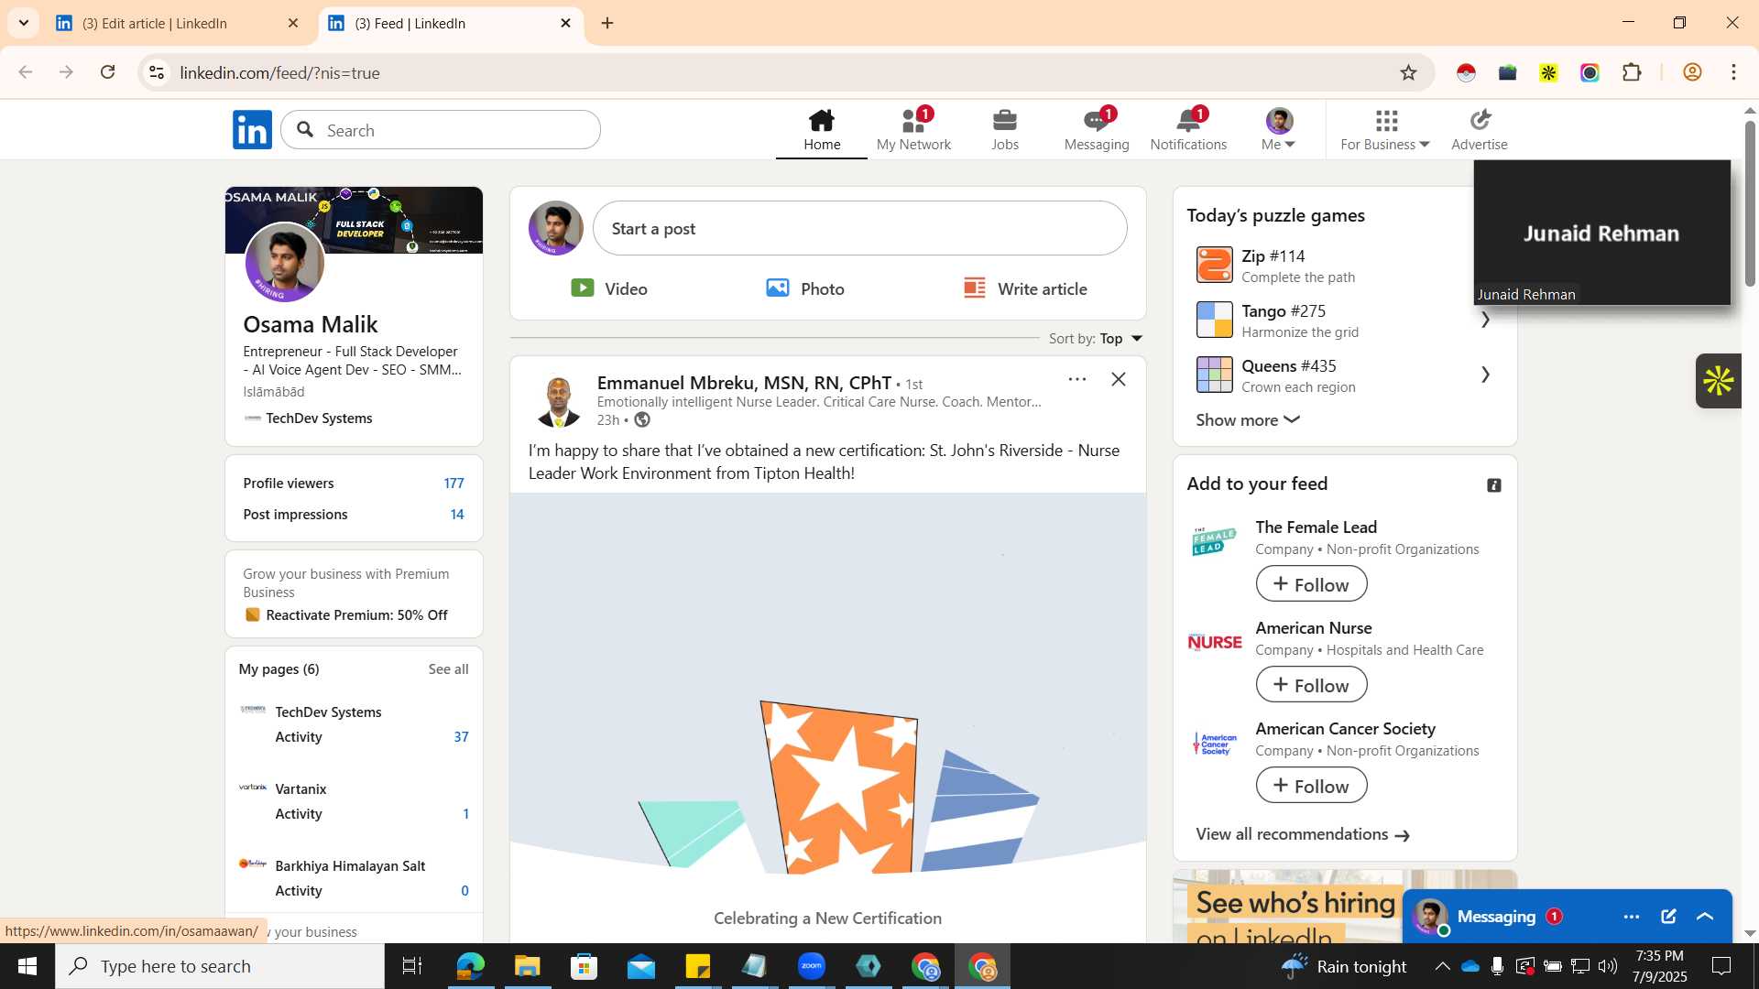Open a new browser tab
This screenshot has height=989, width=1759.
[x=607, y=23]
